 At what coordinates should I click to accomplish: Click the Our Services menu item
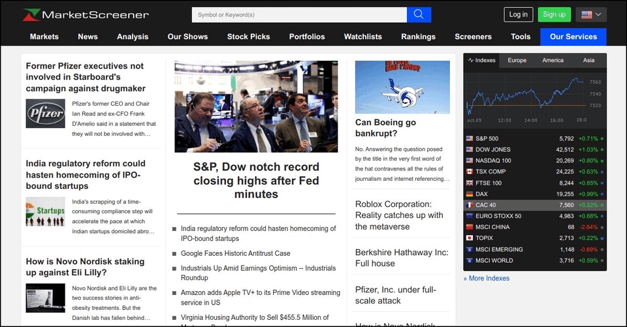[573, 37]
